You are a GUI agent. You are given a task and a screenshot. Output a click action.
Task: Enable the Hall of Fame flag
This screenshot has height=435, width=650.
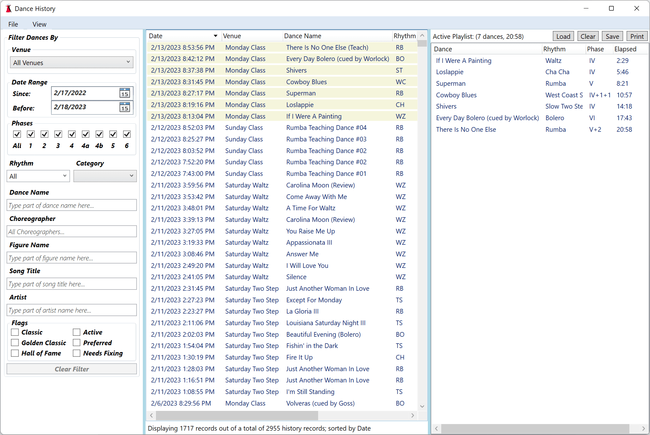click(x=15, y=353)
